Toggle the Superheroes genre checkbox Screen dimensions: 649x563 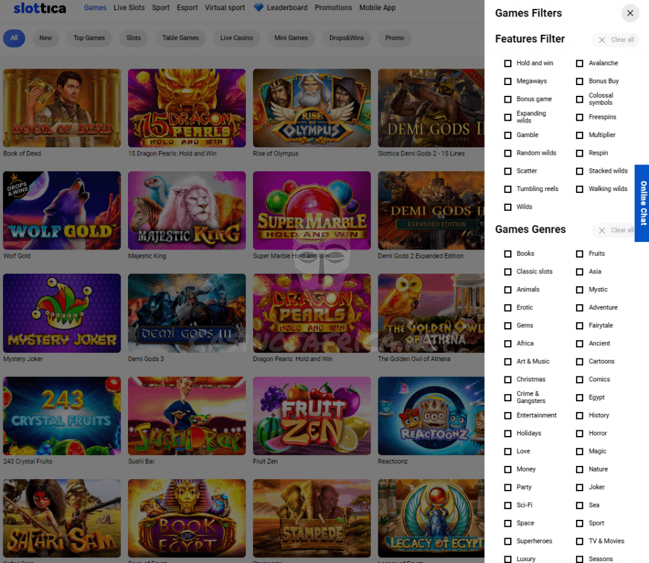(x=508, y=541)
